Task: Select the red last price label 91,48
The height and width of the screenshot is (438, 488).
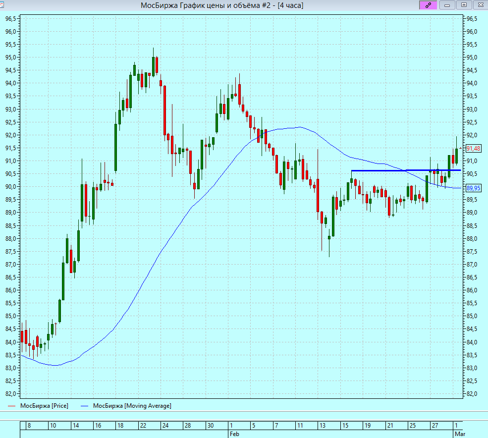Action: pyautogui.click(x=473, y=149)
